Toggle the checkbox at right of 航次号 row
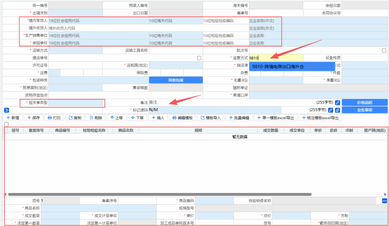 [x=384, y=50]
